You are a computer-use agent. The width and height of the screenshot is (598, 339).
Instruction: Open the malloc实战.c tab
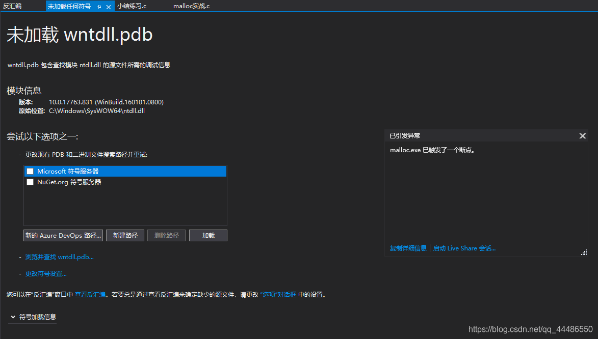[192, 6]
